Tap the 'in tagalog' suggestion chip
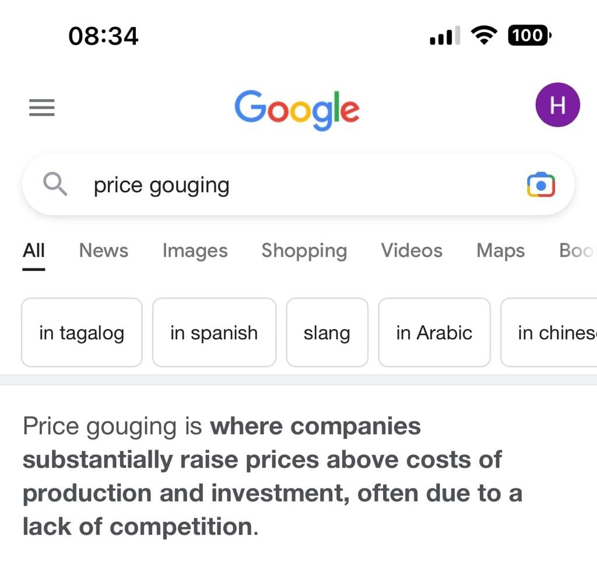Image resolution: width=597 pixels, height=561 pixels. (82, 333)
